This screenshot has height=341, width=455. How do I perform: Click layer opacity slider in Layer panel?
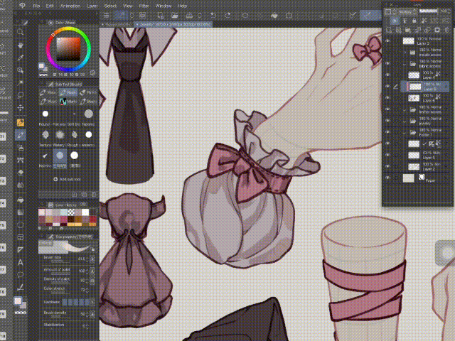point(429,11)
